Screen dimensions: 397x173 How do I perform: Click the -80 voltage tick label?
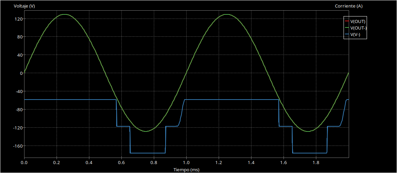click(x=20, y=109)
